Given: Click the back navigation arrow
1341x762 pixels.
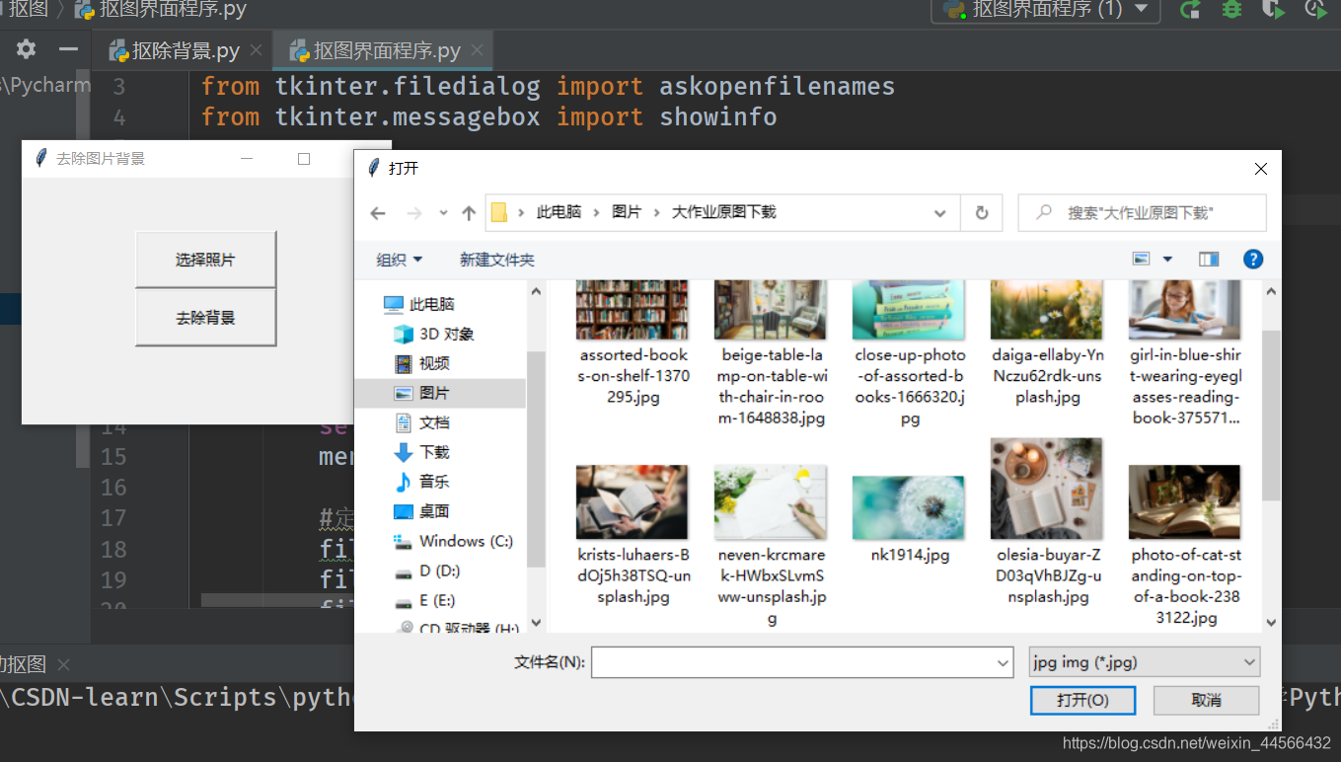Looking at the screenshot, I should 378,212.
